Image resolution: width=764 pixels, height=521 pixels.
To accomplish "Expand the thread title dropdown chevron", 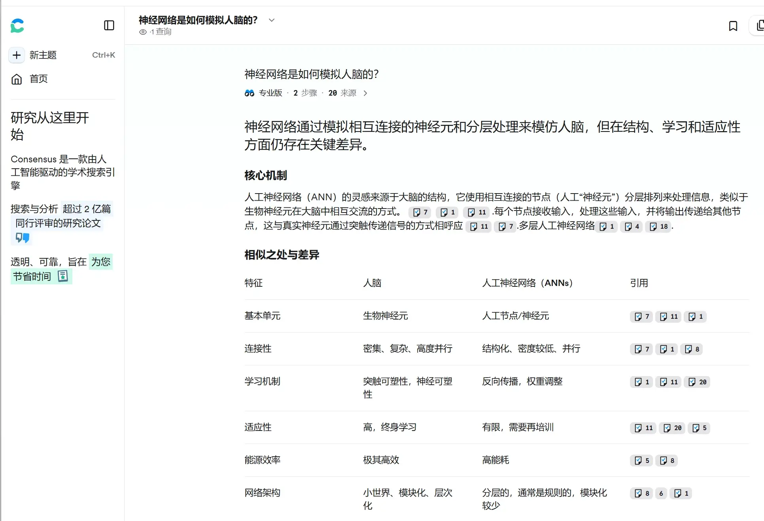I will point(271,20).
